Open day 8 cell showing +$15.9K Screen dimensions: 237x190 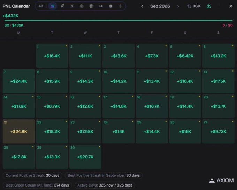pos(52,81)
